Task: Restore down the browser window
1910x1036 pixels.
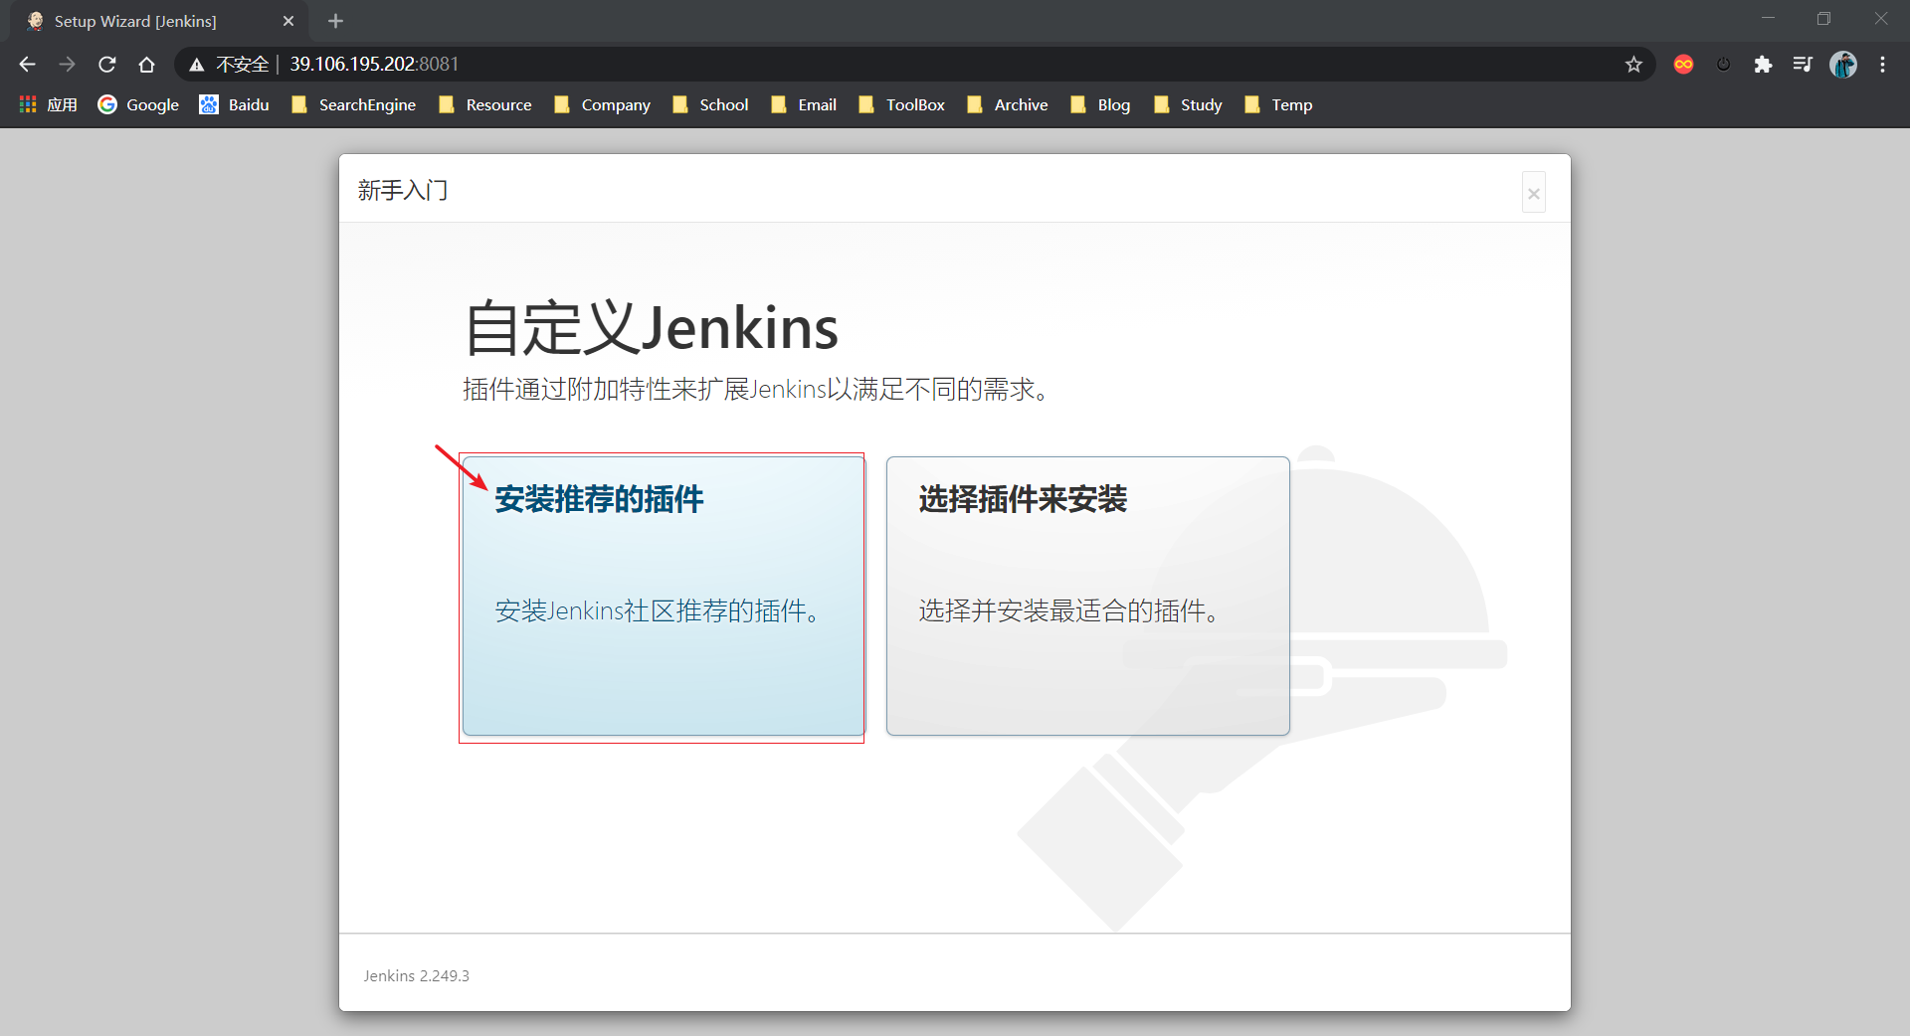Action: pyautogui.click(x=1823, y=19)
